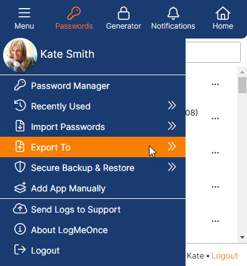Click the Password Manager key icon
The height and width of the screenshot is (266, 247).
pyautogui.click(x=20, y=85)
